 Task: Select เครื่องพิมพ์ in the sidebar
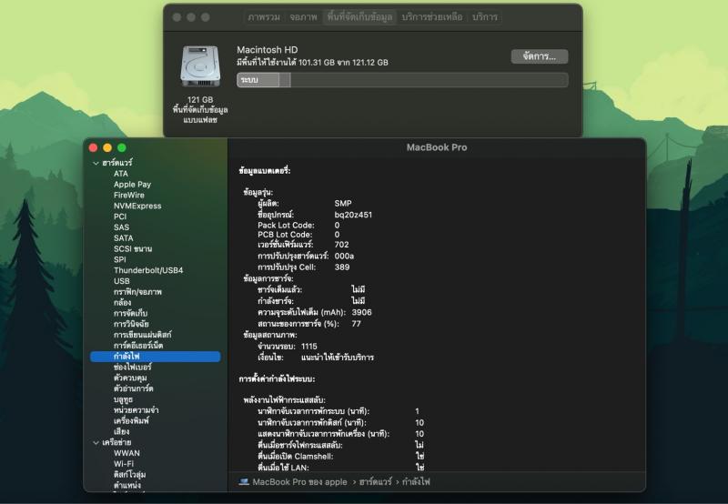click(x=131, y=420)
